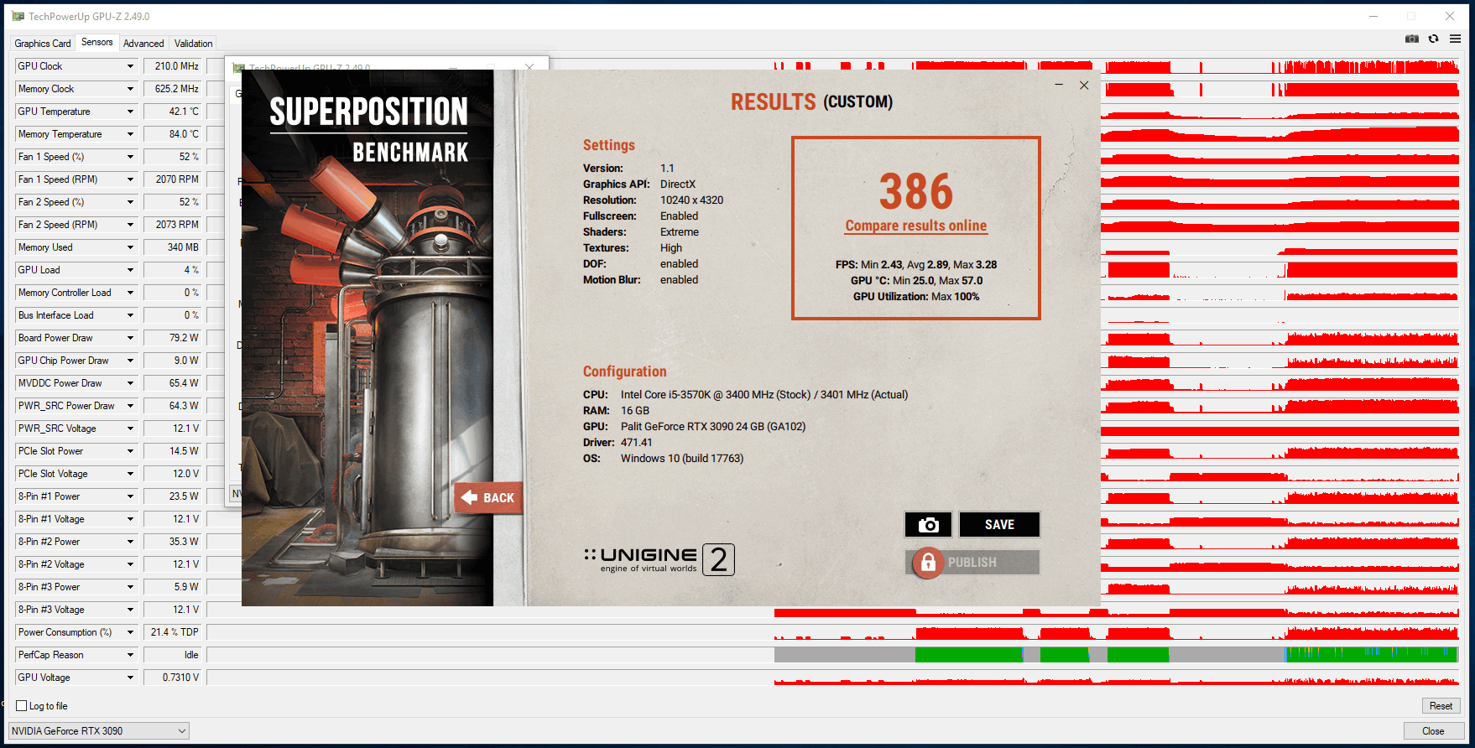
Task: Expand the PerfCap Reason dropdown
Action: pyautogui.click(x=130, y=655)
